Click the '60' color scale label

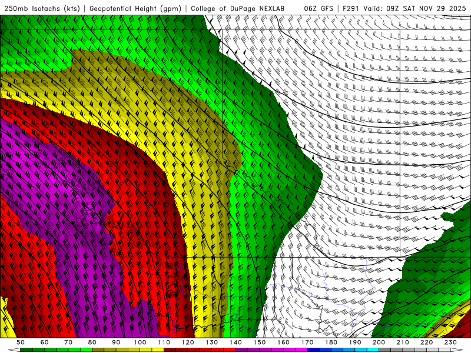(x=45, y=342)
